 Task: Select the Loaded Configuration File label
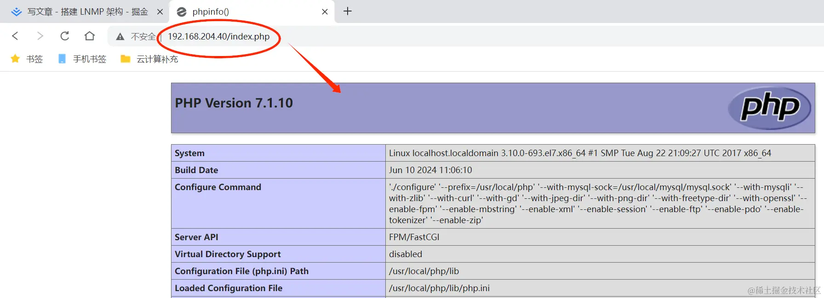coord(229,288)
